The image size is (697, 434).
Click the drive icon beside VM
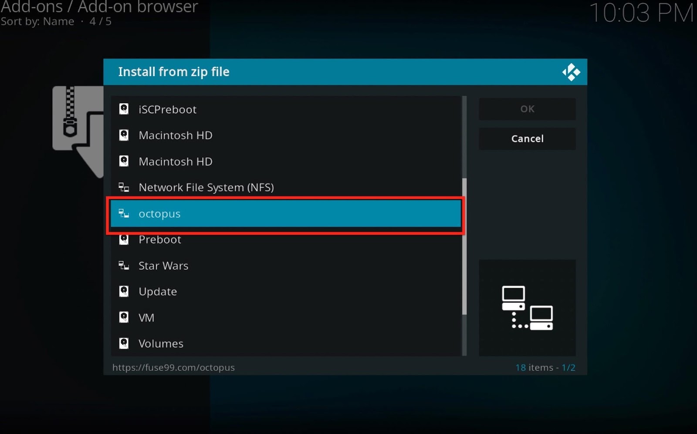[124, 317]
